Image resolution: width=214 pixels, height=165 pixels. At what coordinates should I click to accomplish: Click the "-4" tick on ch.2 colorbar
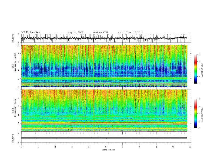point(199,106)
